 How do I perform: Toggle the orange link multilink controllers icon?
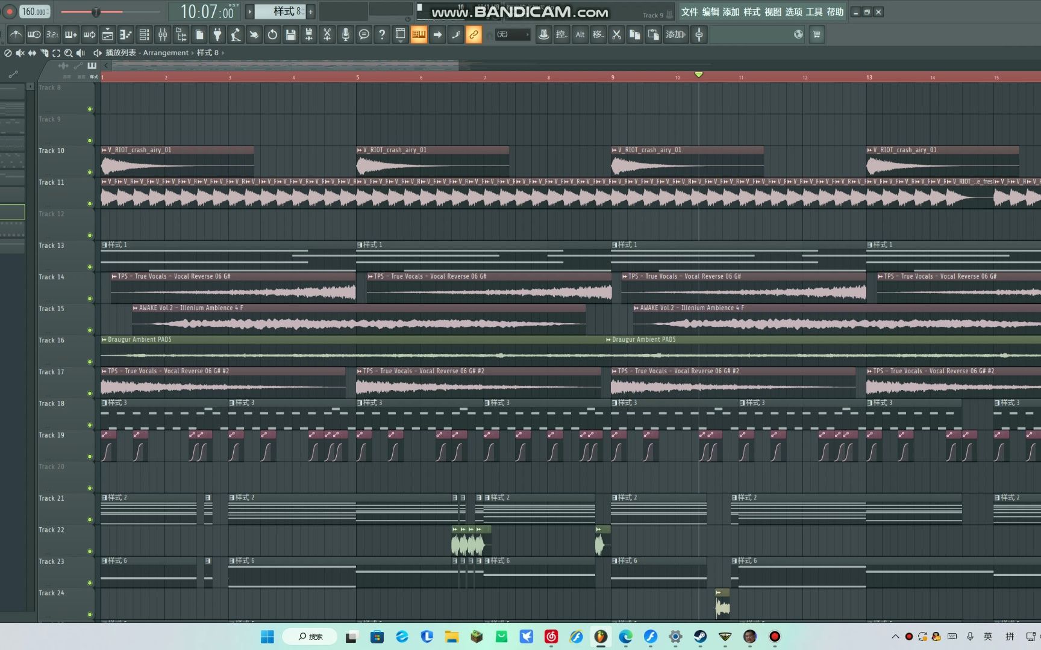[x=474, y=35]
